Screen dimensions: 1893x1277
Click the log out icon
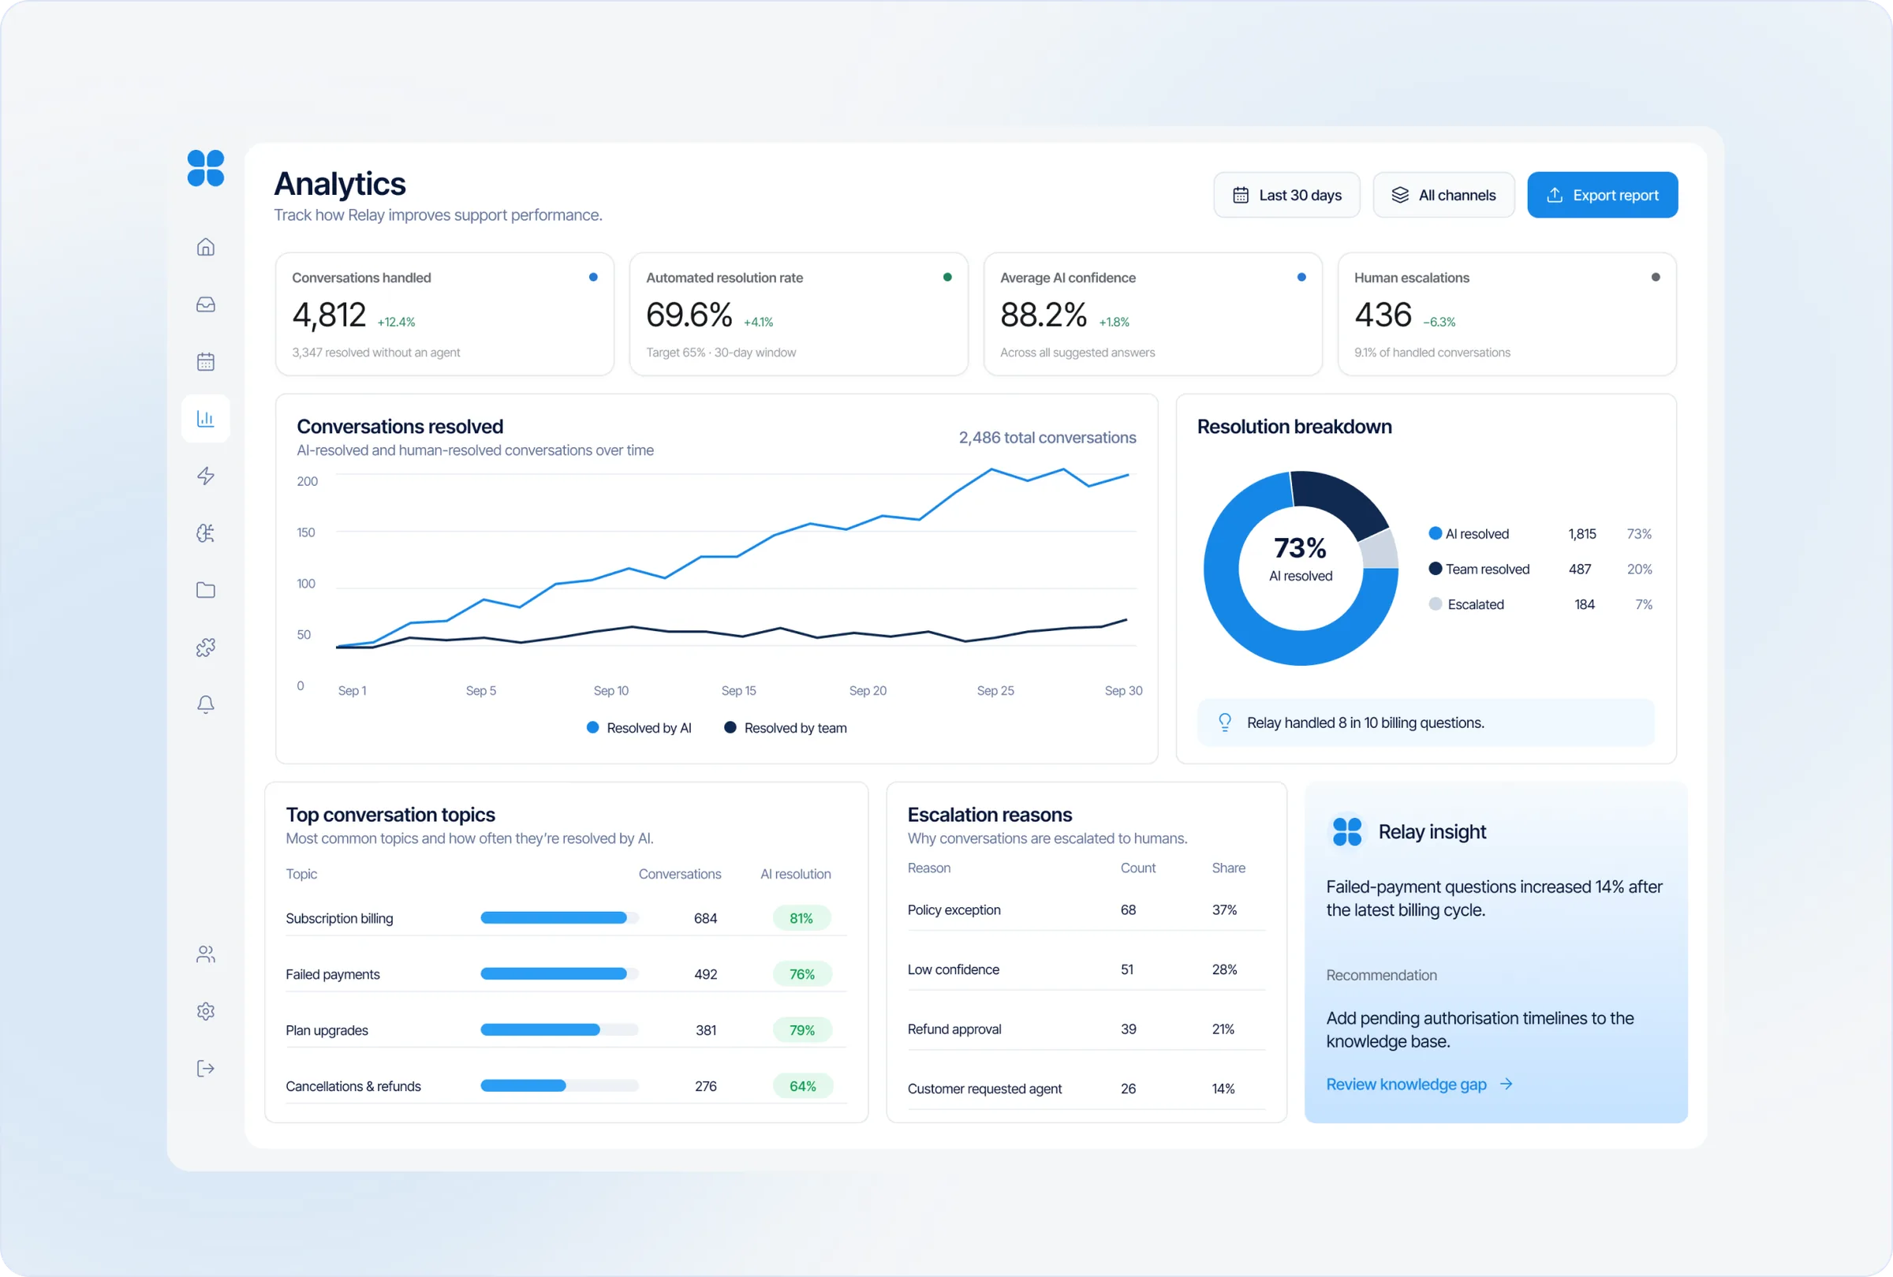pos(206,1069)
